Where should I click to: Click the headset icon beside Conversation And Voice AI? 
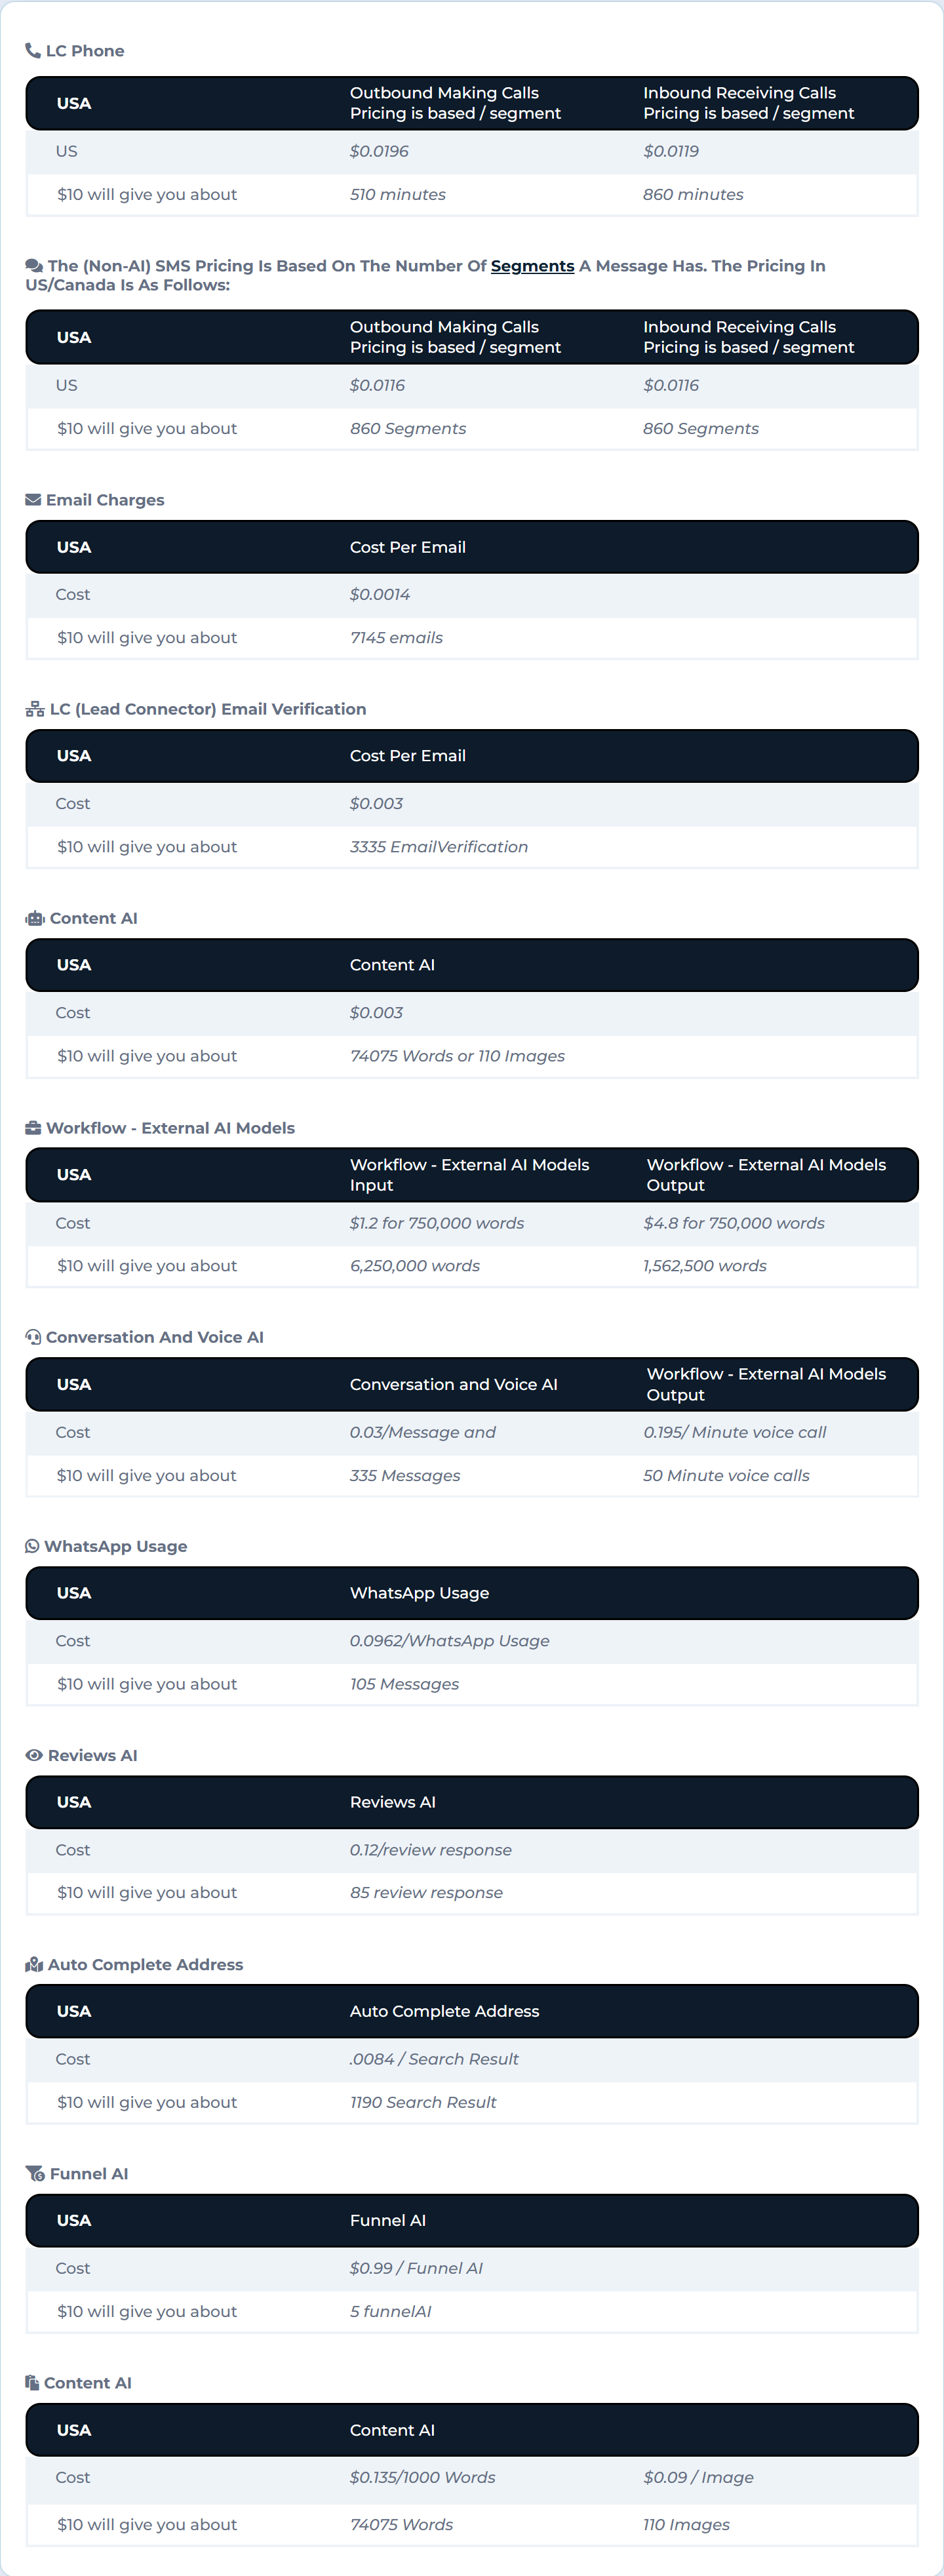(x=33, y=1337)
